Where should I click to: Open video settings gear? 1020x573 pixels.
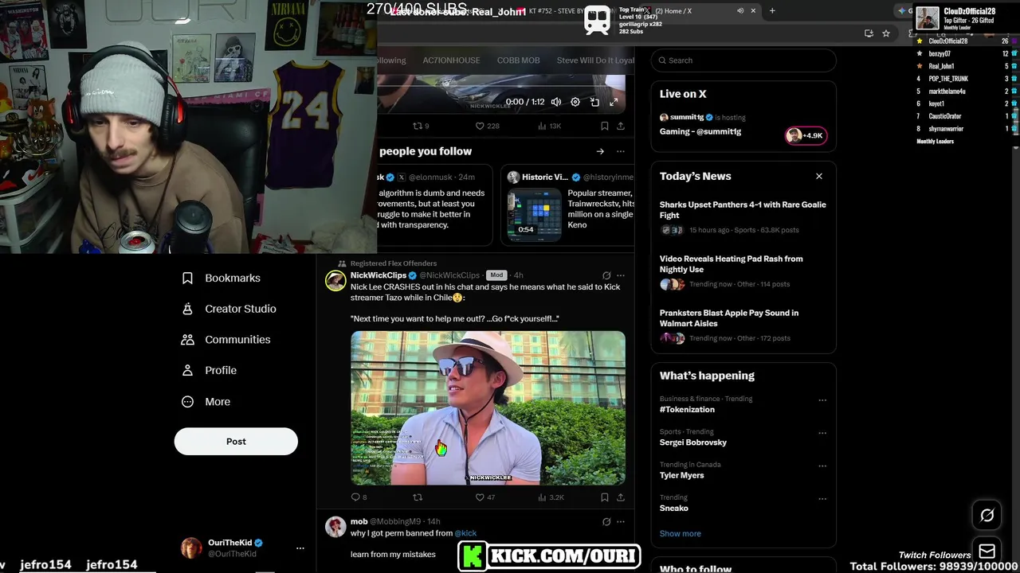[x=575, y=102]
